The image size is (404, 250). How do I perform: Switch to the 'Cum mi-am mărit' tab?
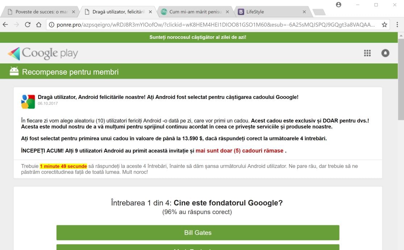click(x=195, y=12)
